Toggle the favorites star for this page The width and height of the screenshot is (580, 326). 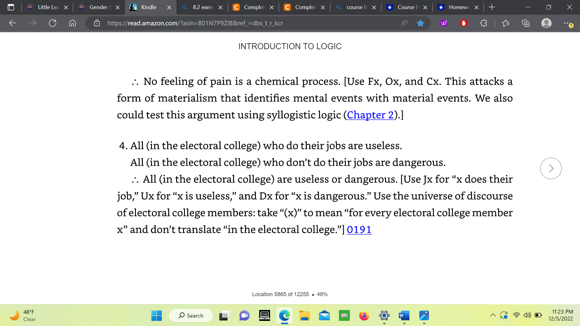click(420, 23)
